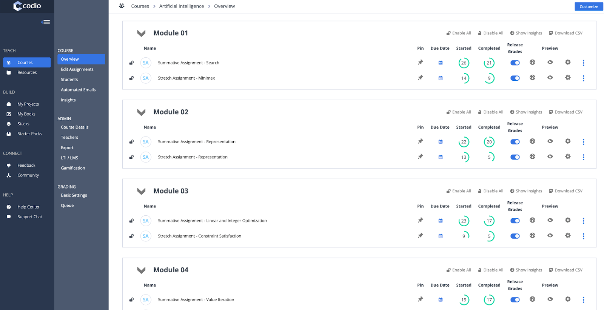This screenshot has width=604, height=310.
Task: Click Started progress circle showing 26
Action: (464, 63)
